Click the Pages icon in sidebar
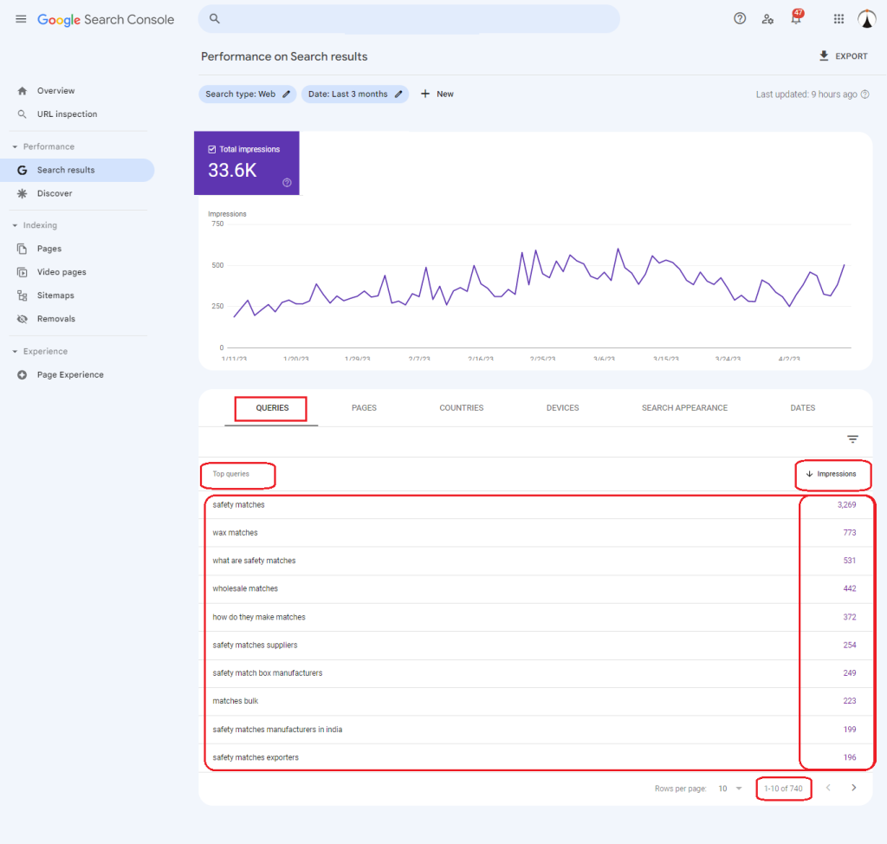The image size is (887, 844). 22,249
